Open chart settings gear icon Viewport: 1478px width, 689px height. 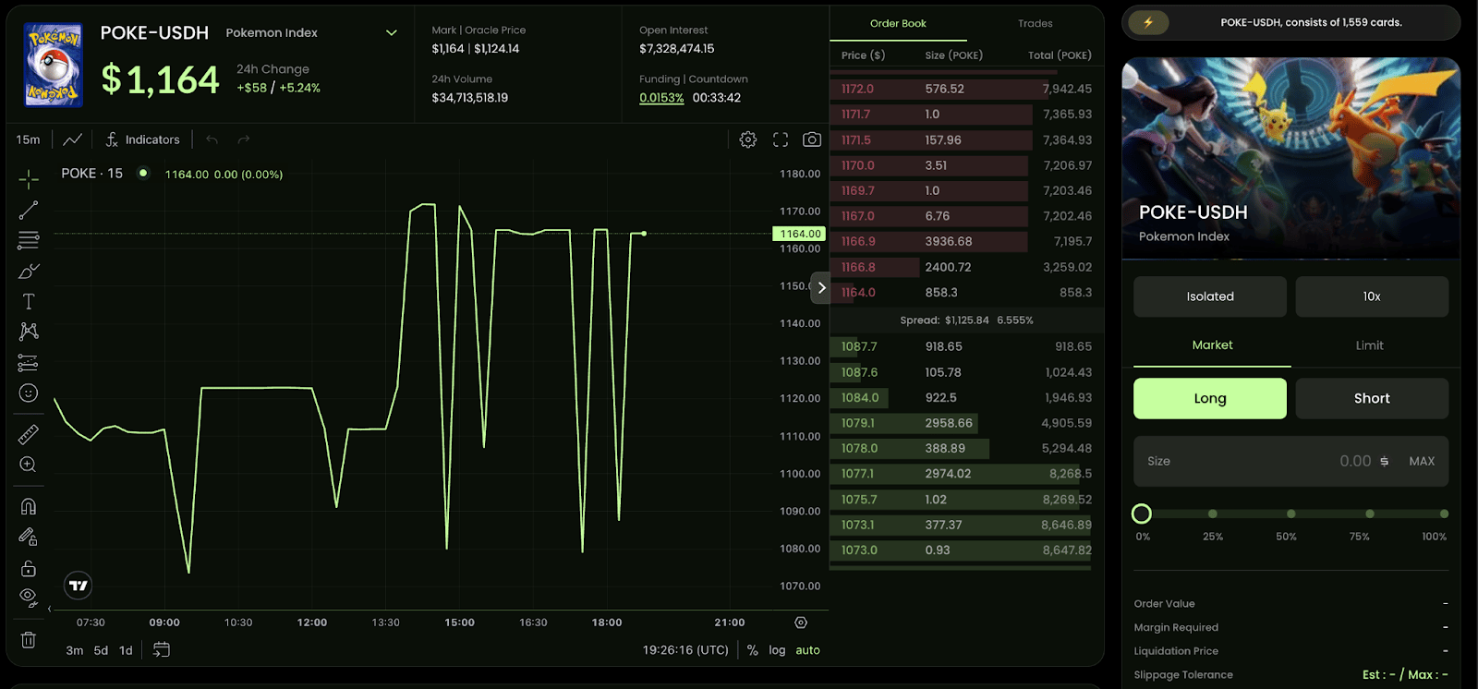[748, 139]
